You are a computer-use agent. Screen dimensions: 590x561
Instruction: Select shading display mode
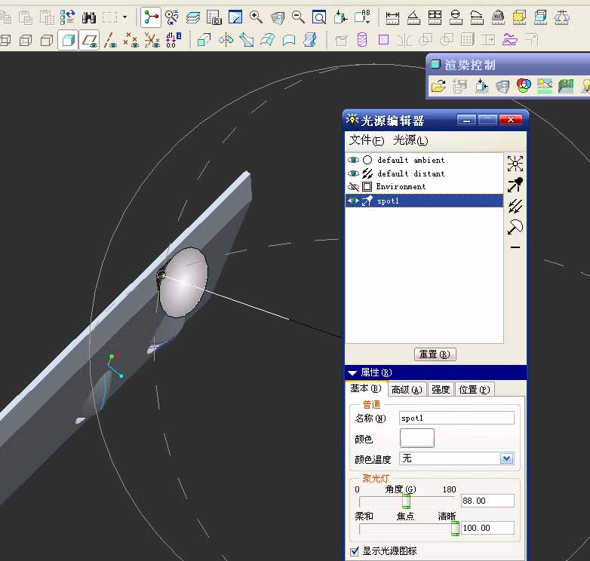[x=68, y=40]
